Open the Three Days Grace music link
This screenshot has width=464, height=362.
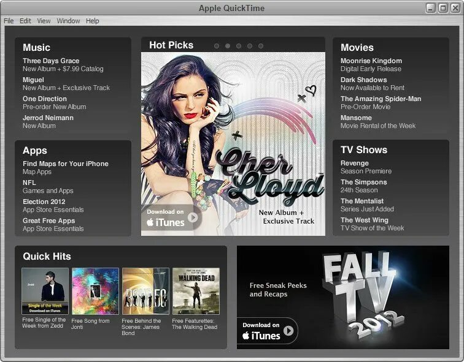(x=63, y=65)
